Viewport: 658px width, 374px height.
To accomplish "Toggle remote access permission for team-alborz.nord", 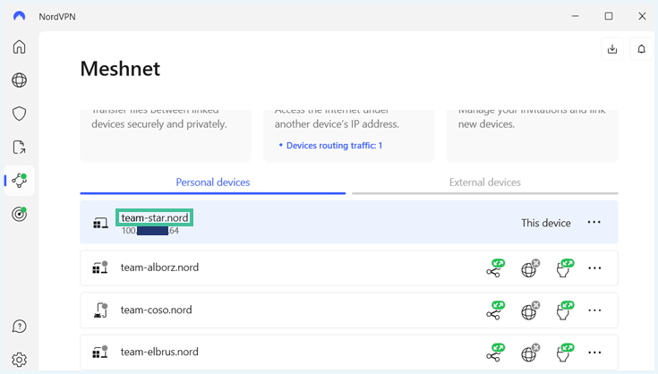I will pyautogui.click(x=565, y=268).
